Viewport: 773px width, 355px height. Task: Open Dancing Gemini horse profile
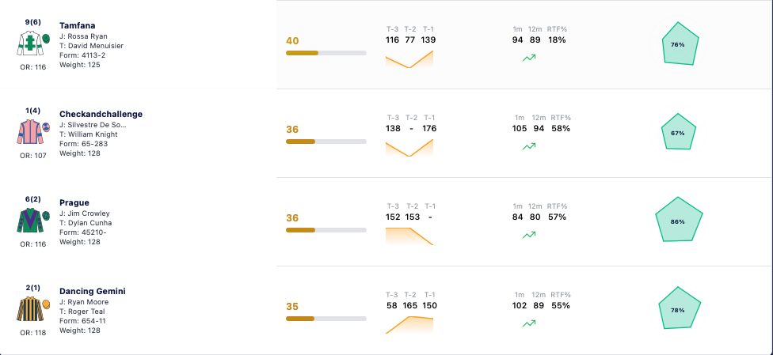tap(93, 291)
